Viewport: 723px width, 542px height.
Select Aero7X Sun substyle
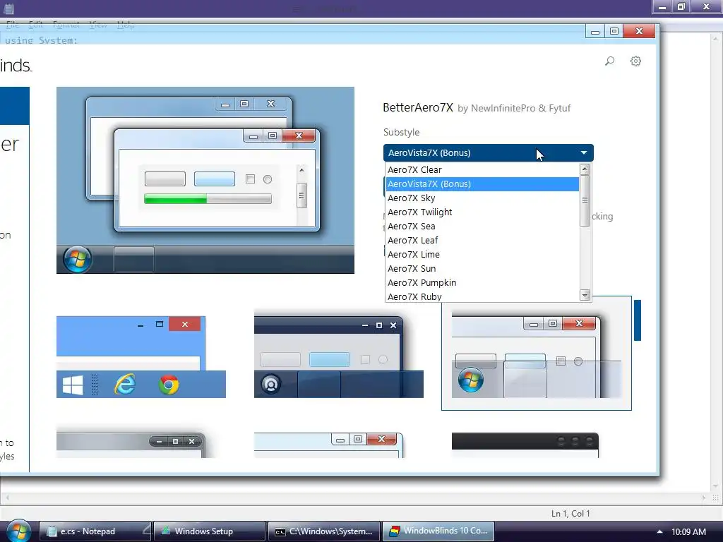coord(482,269)
